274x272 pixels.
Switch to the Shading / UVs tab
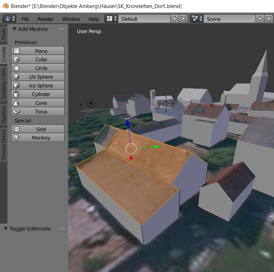(x=4, y=84)
